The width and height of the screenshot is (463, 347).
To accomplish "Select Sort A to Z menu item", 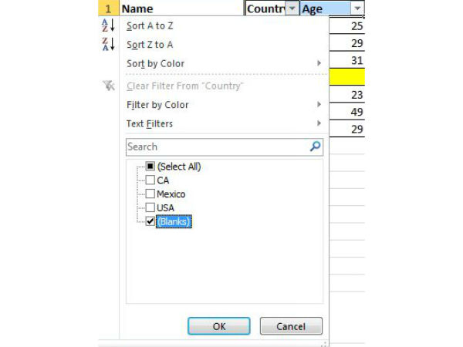I will point(150,25).
